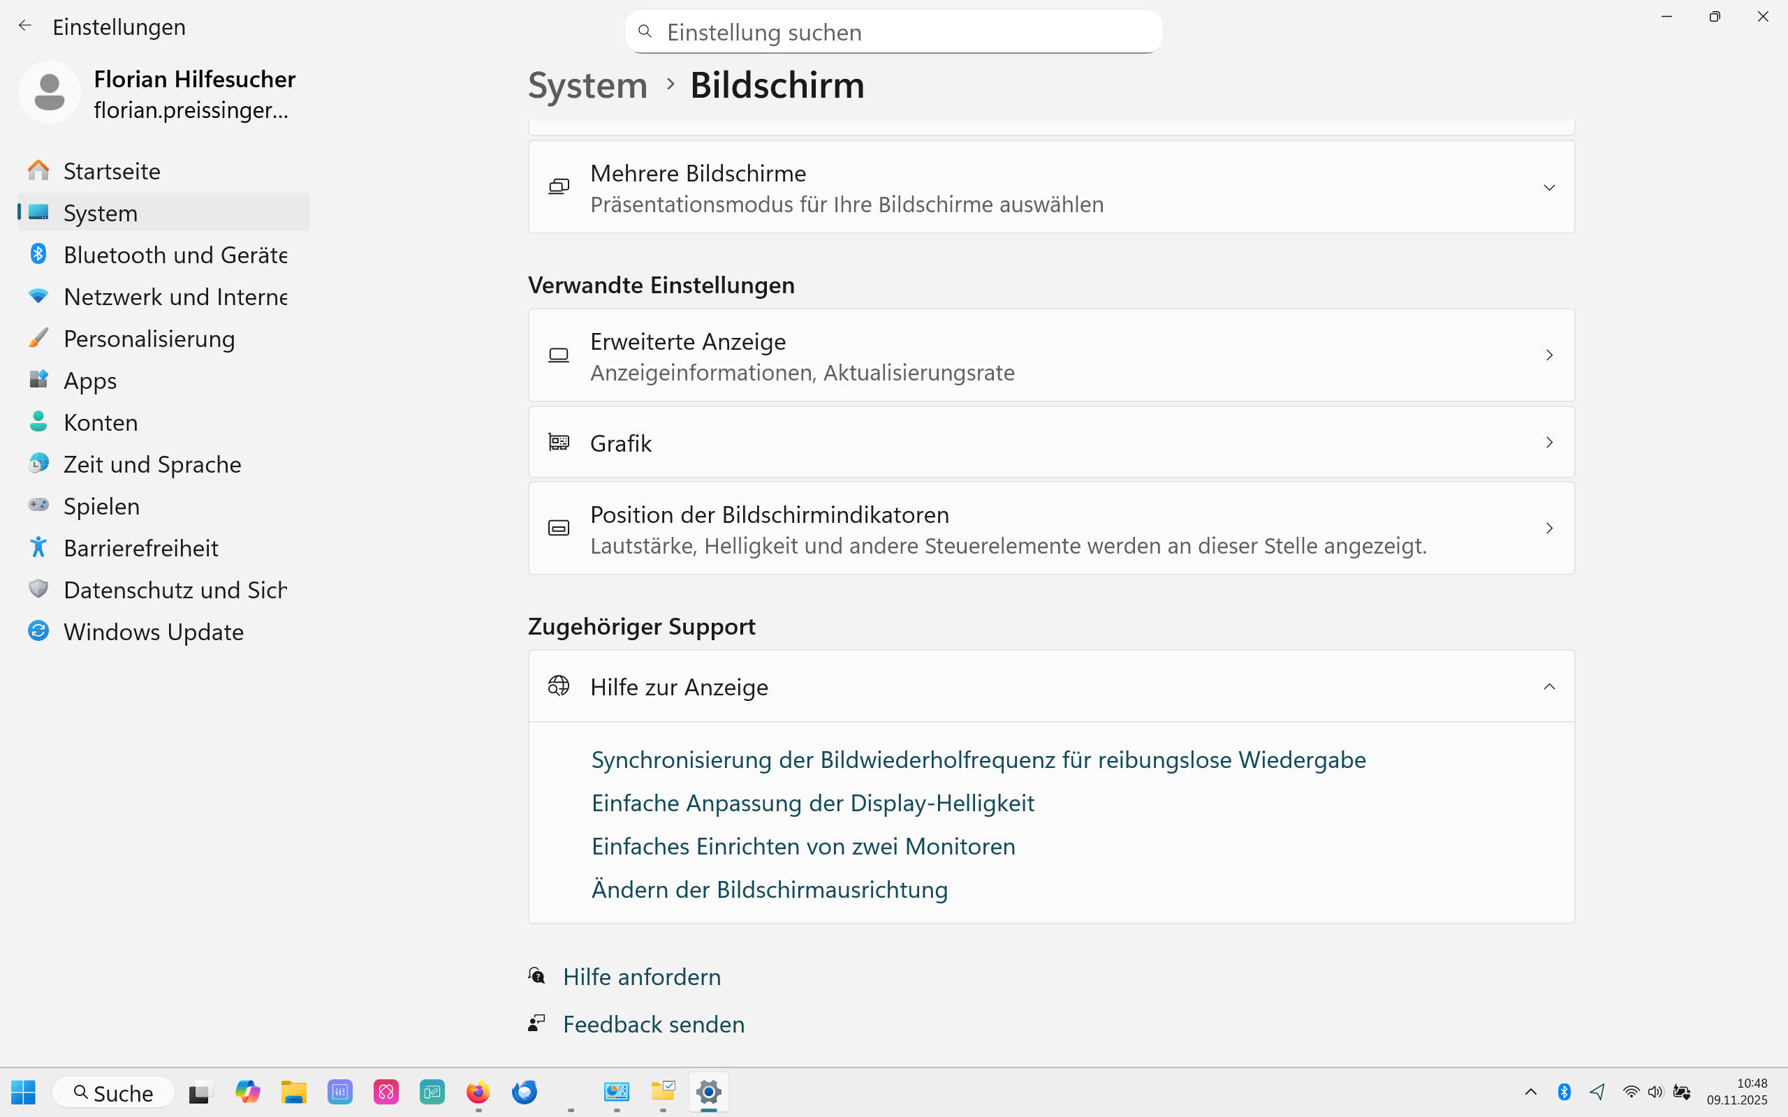The width and height of the screenshot is (1788, 1117).
Task: Click the Thunderbird taskbar icon
Action: point(525,1091)
